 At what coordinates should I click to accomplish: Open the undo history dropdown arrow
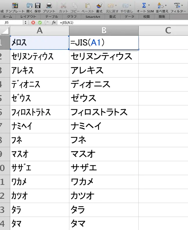click(116, 6)
